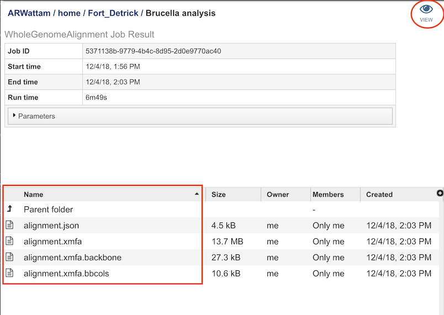Click the VIEW eye icon
The width and height of the screenshot is (444, 315).
426,9
